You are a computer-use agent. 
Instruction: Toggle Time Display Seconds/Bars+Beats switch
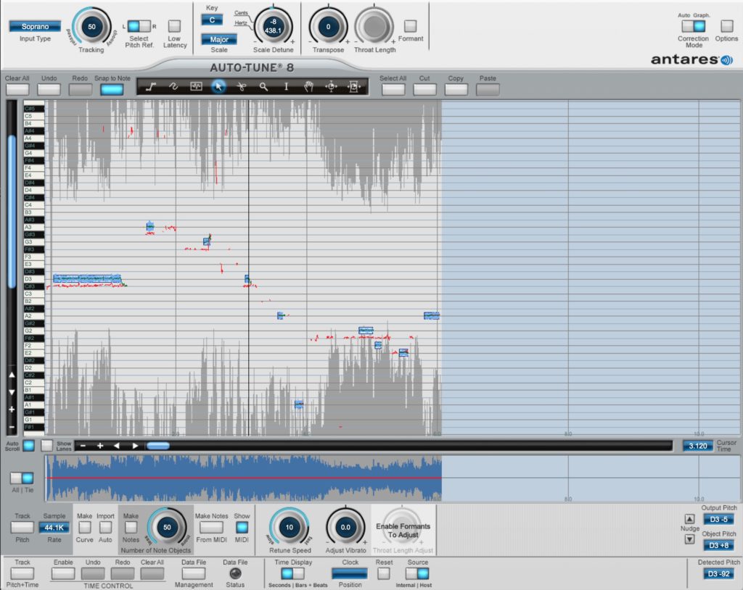[x=292, y=573]
